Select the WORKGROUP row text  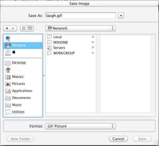click(x=64, y=53)
